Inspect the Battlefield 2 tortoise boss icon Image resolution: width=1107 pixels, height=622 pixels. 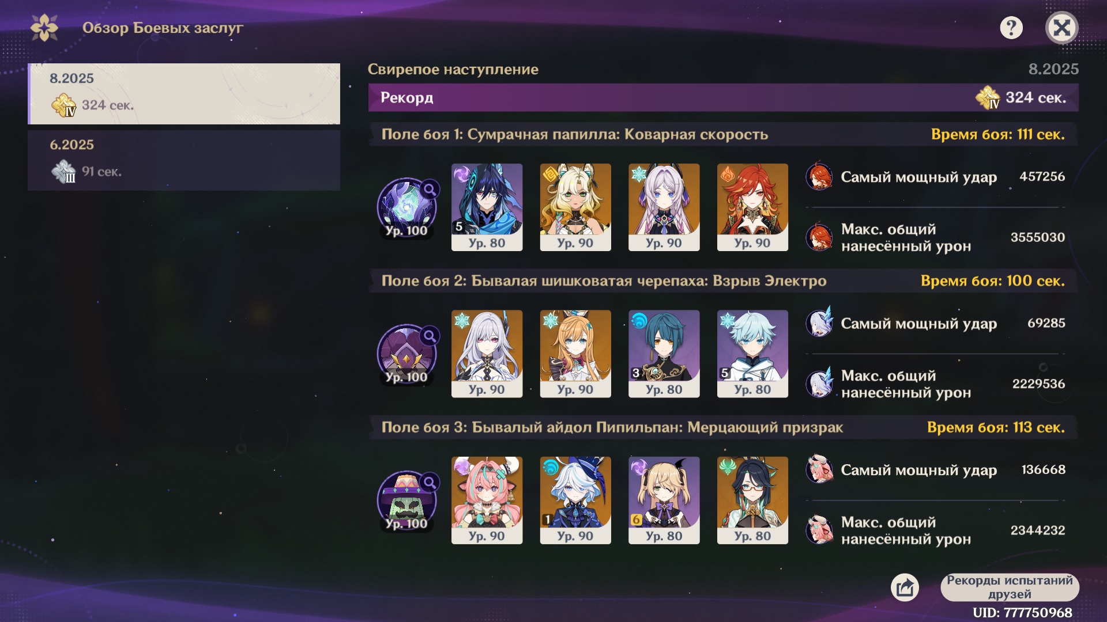pyautogui.click(x=406, y=354)
